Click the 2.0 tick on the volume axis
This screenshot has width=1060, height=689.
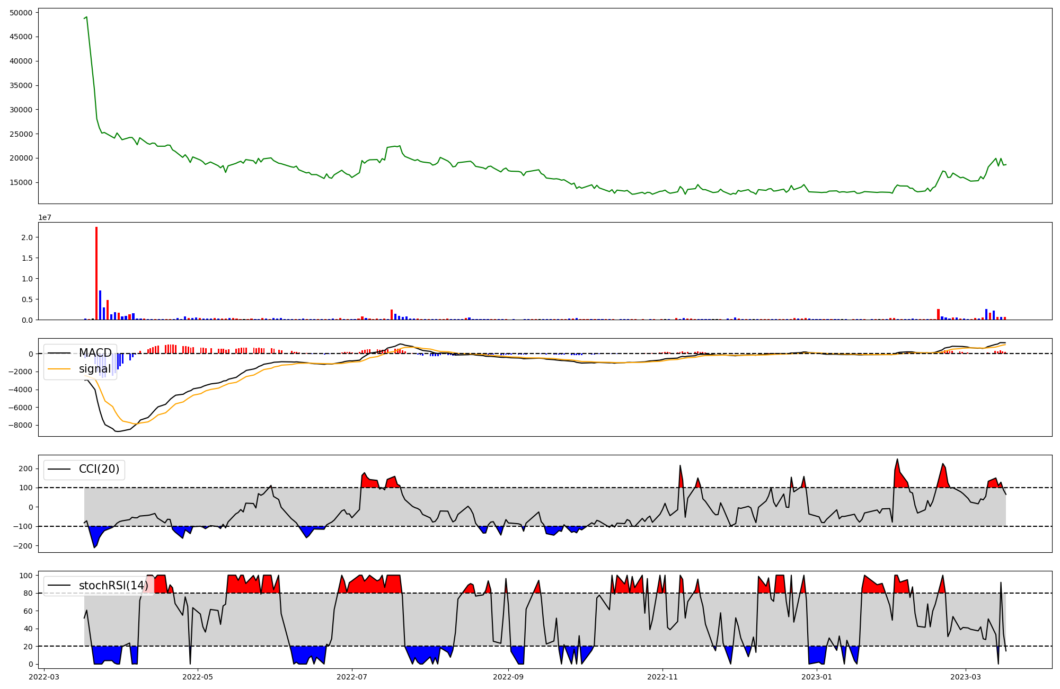(x=27, y=237)
